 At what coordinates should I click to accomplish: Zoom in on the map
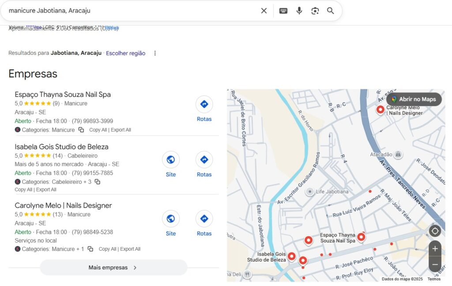(x=435, y=248)
